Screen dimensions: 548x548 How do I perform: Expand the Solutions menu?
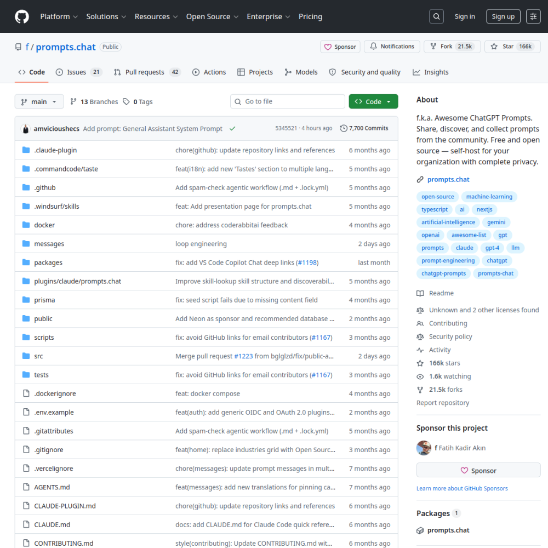106,16
